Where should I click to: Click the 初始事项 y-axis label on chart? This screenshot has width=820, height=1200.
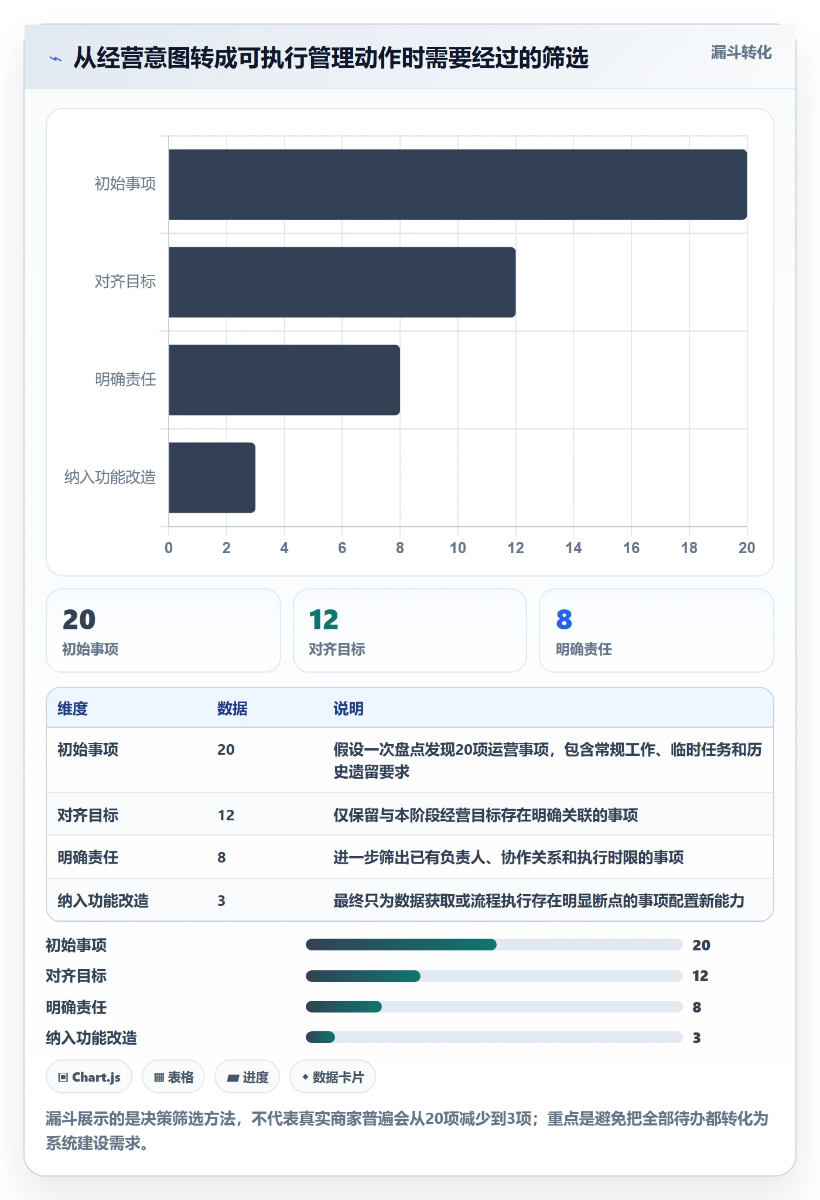click(x=125, y=184)
